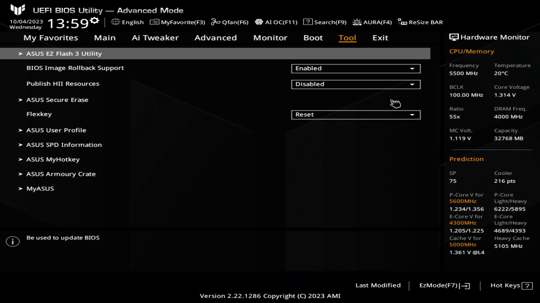
Task: Click the 4000 MHz DRAM frequency value
Action: coord(508,117)
